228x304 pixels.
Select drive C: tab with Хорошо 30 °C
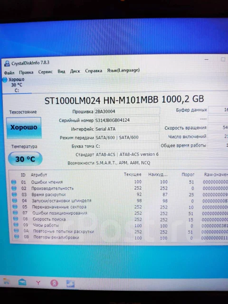point(17,85)
